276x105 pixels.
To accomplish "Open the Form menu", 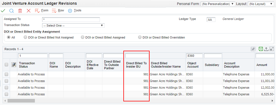I will (45, 11).
